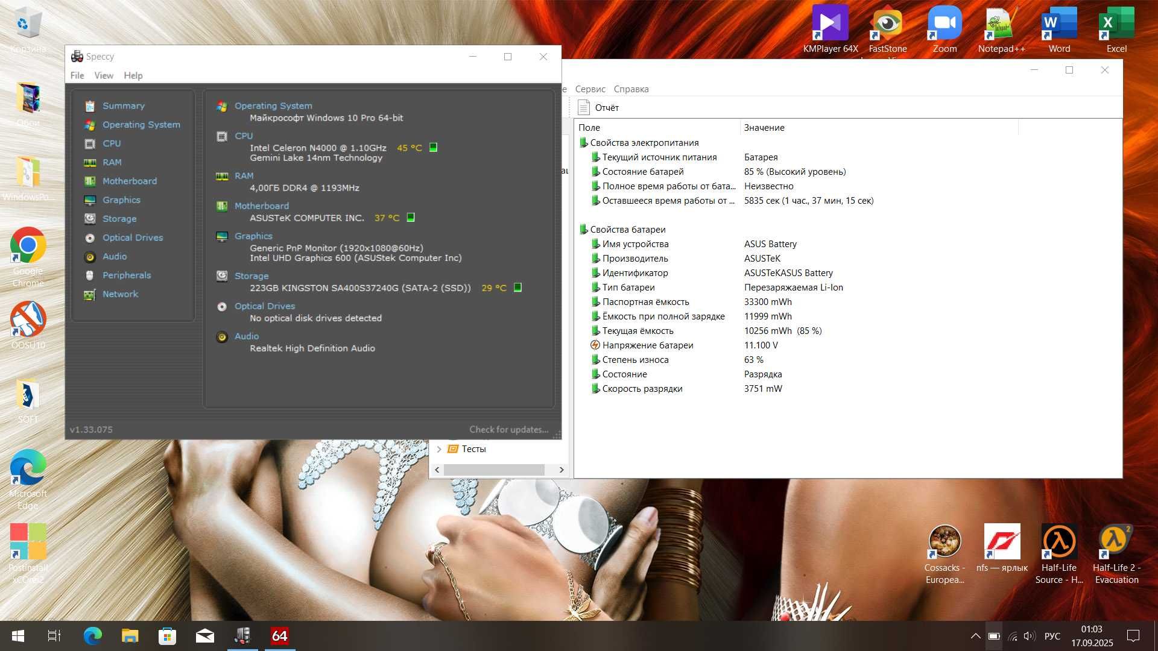Click the Значение column header
This screenshot has width=1158, height=651.
pos(879,127)
